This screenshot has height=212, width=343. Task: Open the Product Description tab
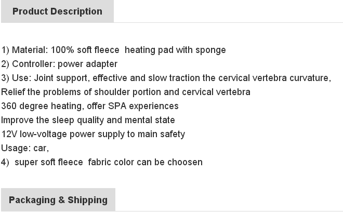tap(57, 11)
